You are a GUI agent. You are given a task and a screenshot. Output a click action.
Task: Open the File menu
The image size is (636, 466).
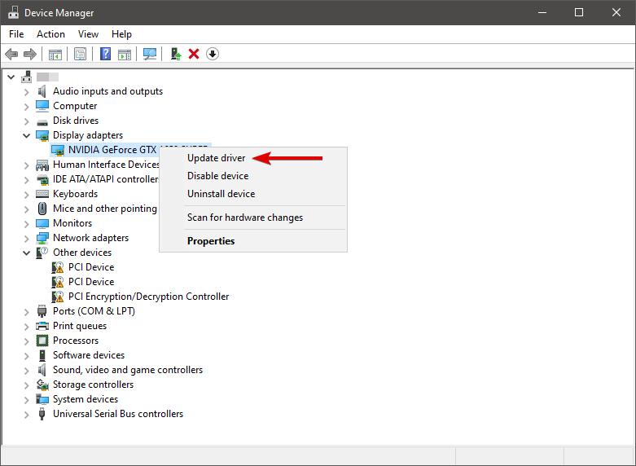click(x=16, y=34)
